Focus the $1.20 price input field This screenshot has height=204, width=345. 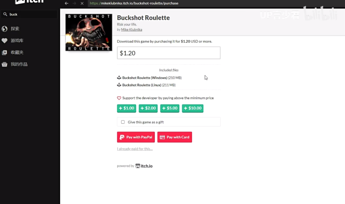pos(169,53)
